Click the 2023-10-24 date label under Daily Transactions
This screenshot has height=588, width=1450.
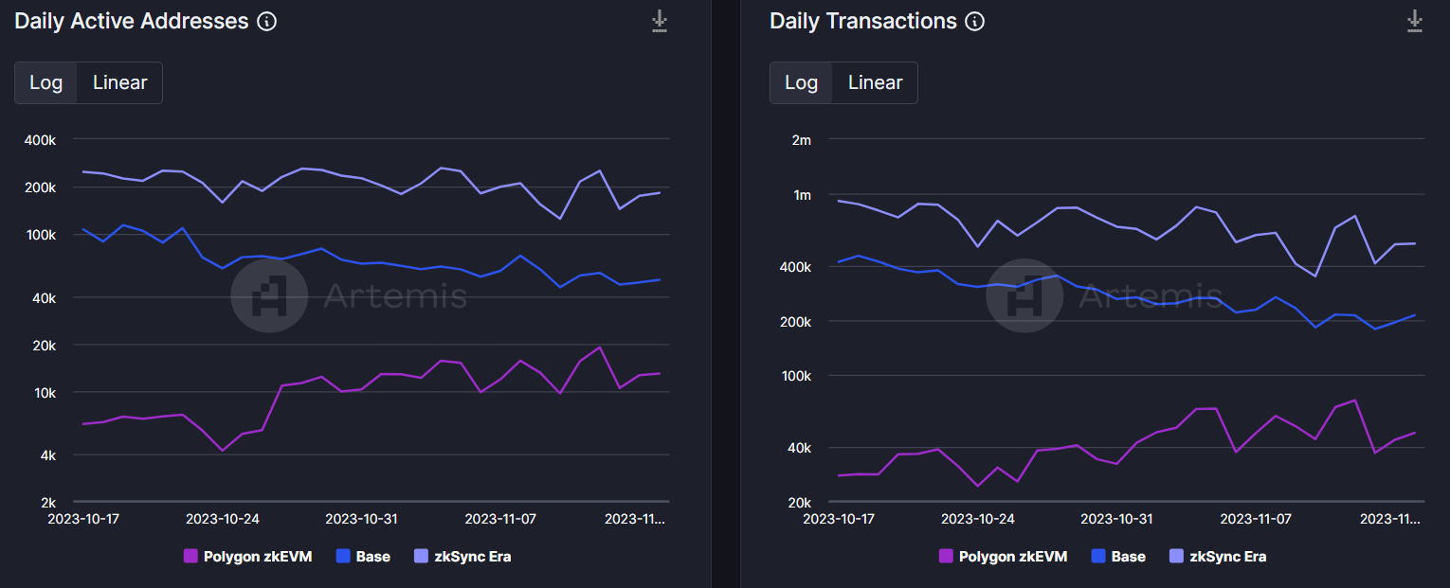coord(978,519)
